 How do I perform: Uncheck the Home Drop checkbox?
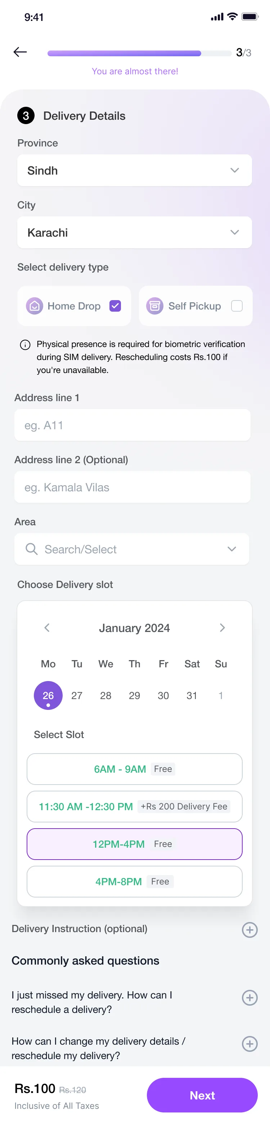coord(115,306)
